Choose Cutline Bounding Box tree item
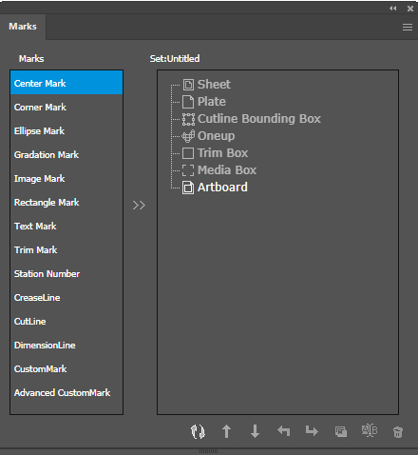Image resolution: width=418 pixels, height=455 pixels. [259, 119]
